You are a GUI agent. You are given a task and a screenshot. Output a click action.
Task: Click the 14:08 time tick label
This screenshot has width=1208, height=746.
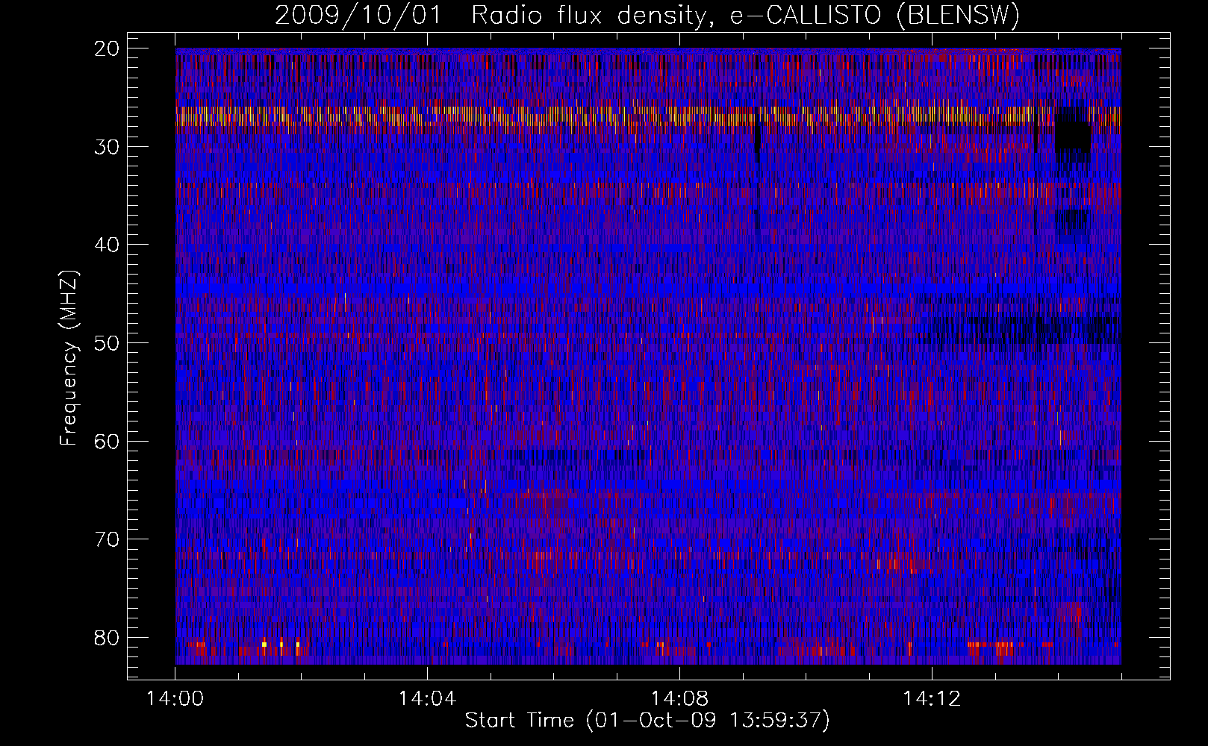coord(679,699)
